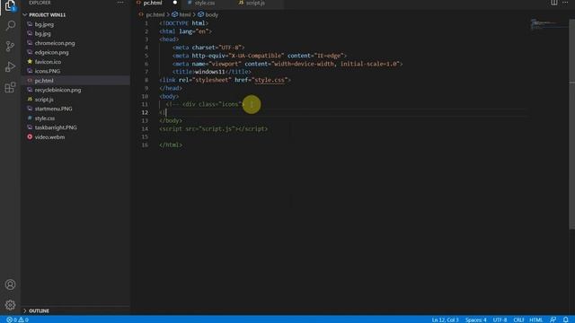The image size is (575, 323).
Task: Click the style.css link on line 8
Action: click(x=270, y=80)
